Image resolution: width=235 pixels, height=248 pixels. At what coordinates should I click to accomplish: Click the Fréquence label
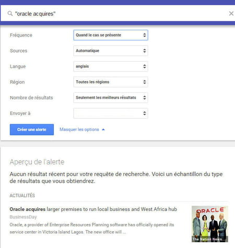[21, 35]
